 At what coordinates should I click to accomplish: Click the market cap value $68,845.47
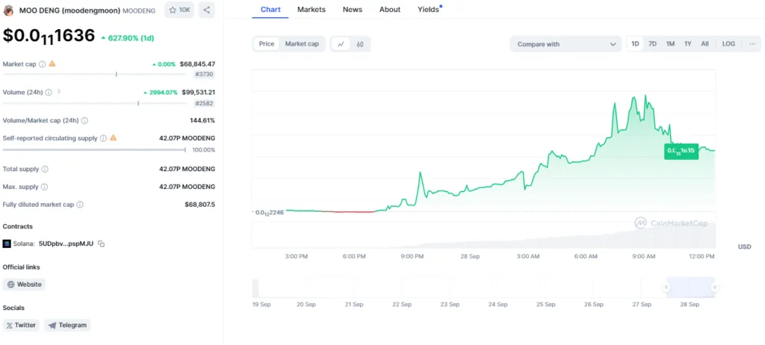point(197,64)
